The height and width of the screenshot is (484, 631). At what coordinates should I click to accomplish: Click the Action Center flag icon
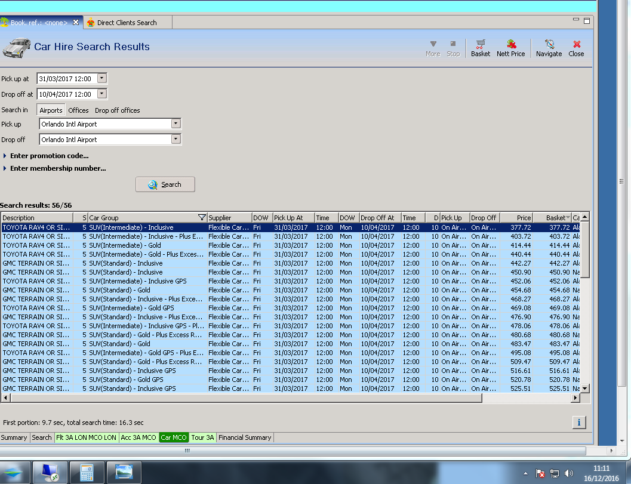(540, 473)
